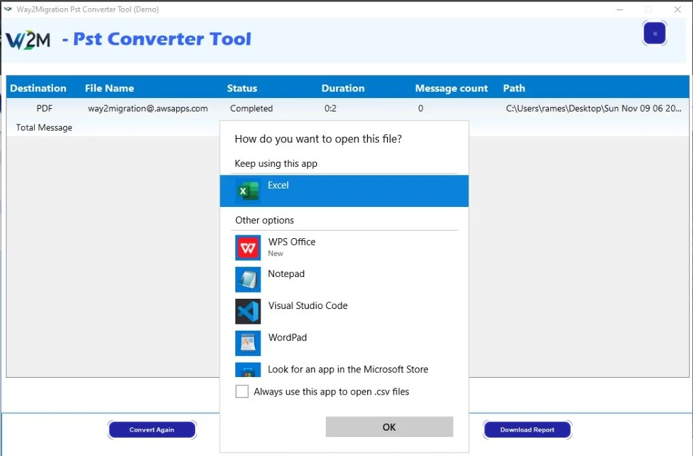The width and height of the screenshot is (693, 456).
Task: Enable always use this app for .csv
Action: click(242, 391)
